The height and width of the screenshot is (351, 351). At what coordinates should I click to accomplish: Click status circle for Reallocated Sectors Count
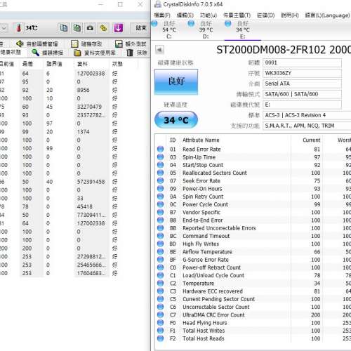click(161, 173)
